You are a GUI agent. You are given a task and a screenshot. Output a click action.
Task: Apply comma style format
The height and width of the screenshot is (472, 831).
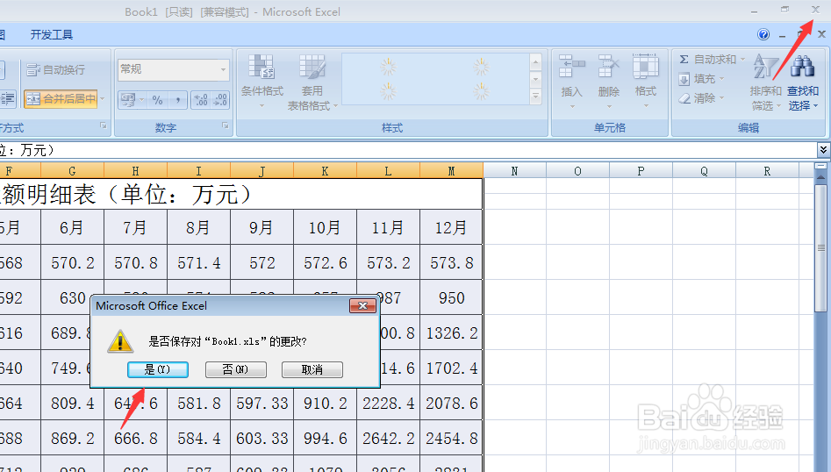(177, 100)
